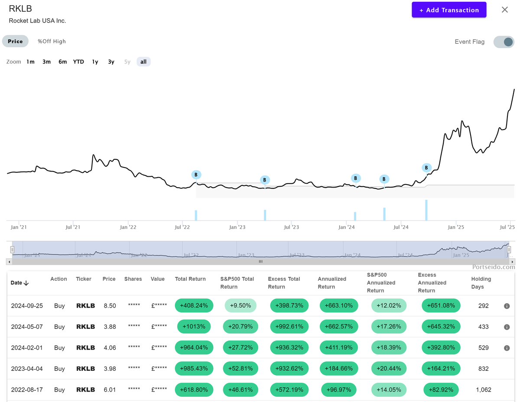The image size is (520, 402).
Task: Click the Buy flag near Sep '24
Action: coord(426,168)
